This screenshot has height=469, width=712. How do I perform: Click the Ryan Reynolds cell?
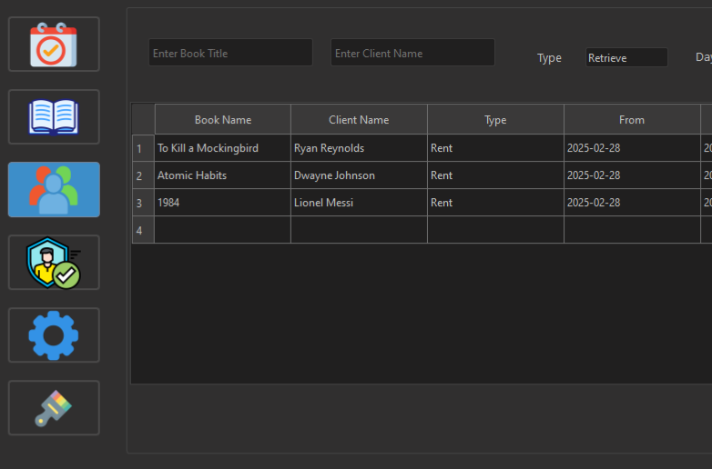(359, 148)
